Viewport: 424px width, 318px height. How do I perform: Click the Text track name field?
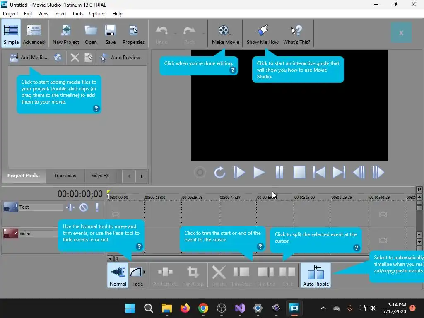[x=41, y=207]
